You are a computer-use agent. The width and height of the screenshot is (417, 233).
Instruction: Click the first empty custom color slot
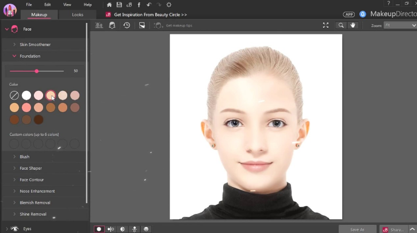[x=14, y=144]
